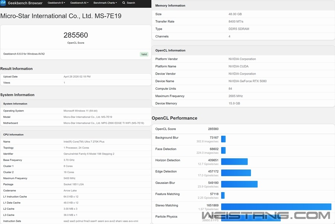Select the 64.0 KB x 12 instruction cache value
The width and height of the screenshot is (335, 224).
pos(71,197)
